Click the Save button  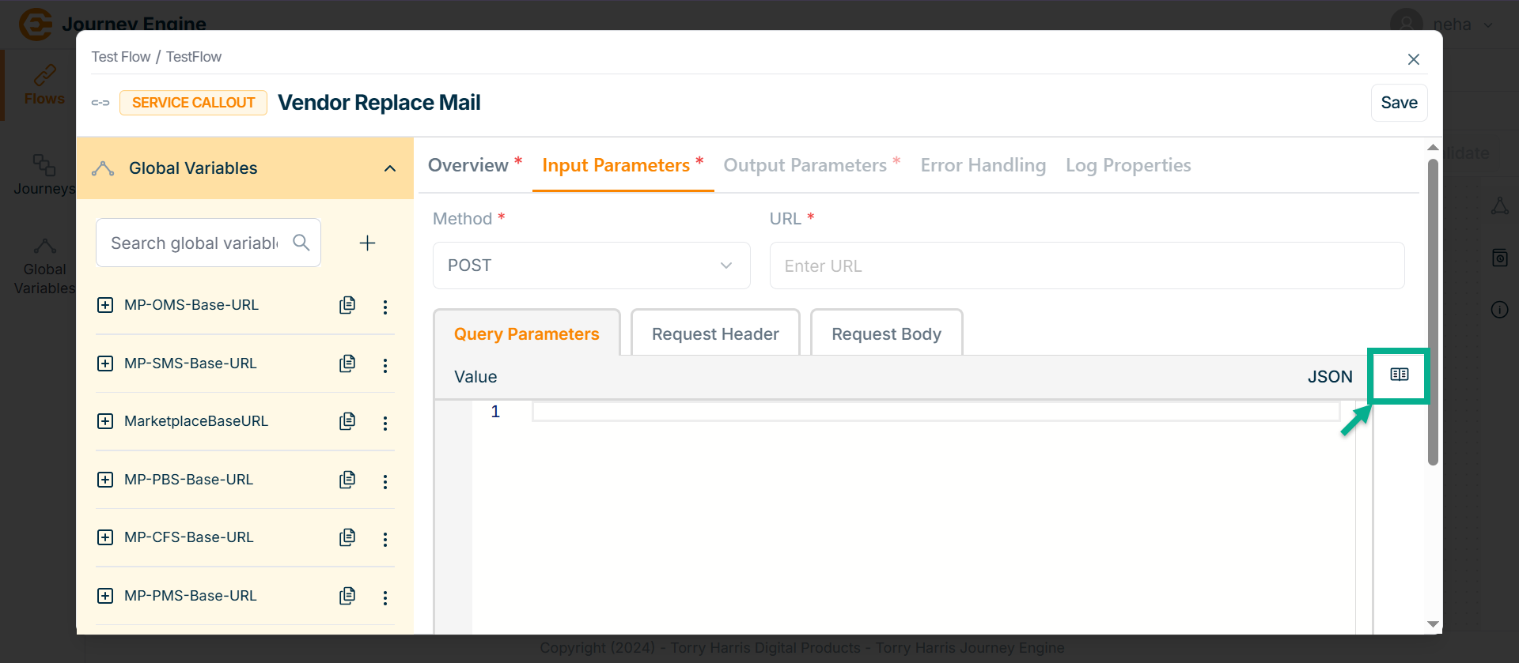1398,103
